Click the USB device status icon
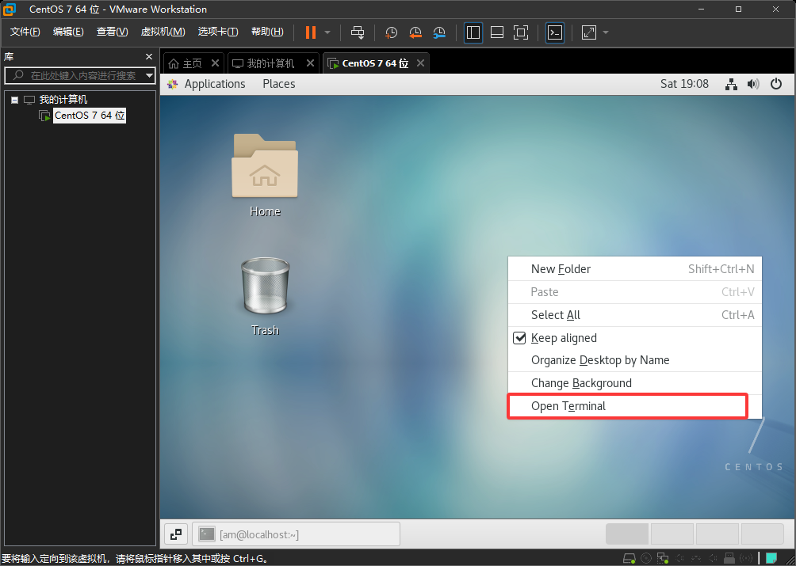Viewport: 796px width, 566px height. [x=729, y=559]
